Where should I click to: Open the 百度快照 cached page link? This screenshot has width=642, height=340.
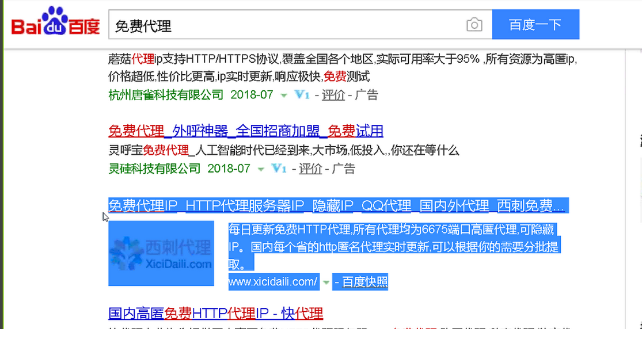[365, 282]
